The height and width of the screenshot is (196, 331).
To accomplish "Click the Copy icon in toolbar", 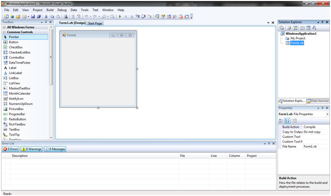I will 52,16.
